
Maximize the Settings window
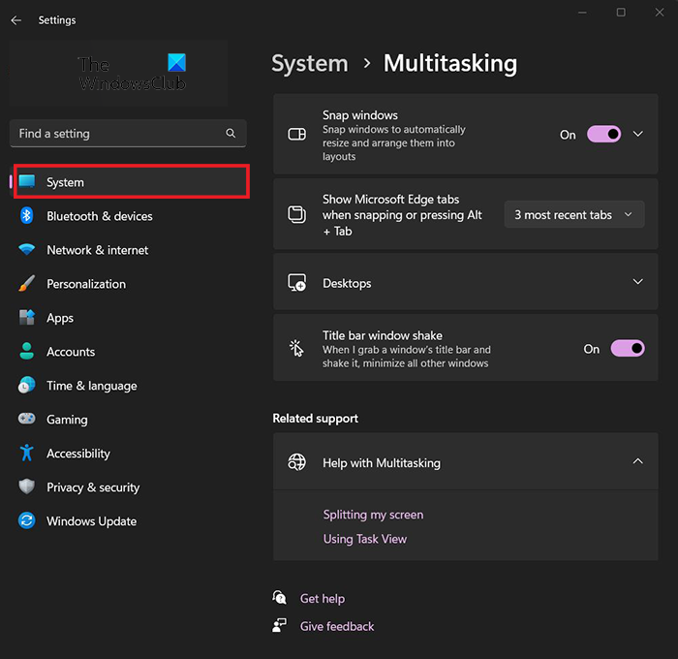pos(621,13)
